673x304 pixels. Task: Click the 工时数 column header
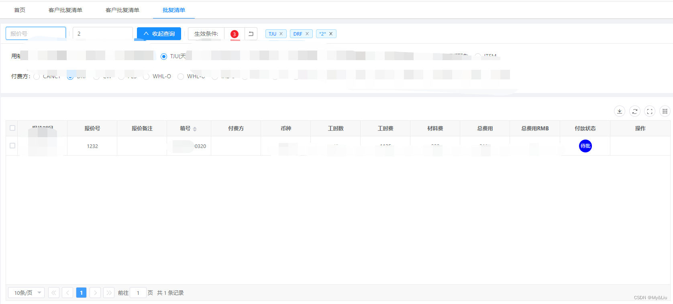pyautogui.click(x=336, y=128)
